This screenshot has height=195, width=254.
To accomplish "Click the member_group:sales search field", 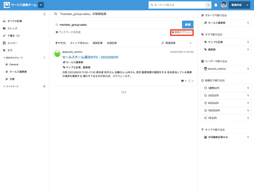I will tap(117, 25).
